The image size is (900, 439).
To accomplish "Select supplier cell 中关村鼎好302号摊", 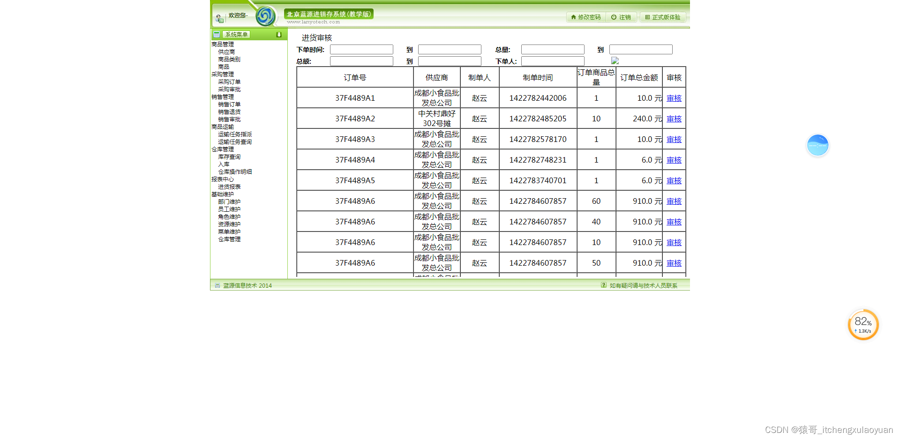I will [437, 119].
